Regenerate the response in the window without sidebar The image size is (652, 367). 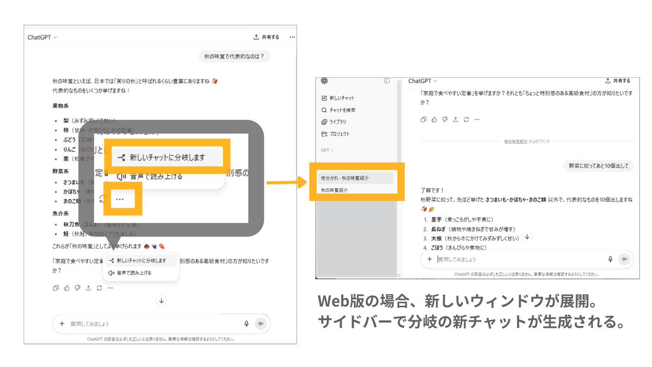[x=99, y=288]
